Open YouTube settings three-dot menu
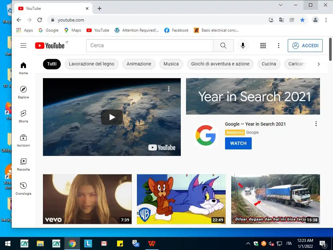Screen dimensions: 333x250 click(x=279, y=46)
